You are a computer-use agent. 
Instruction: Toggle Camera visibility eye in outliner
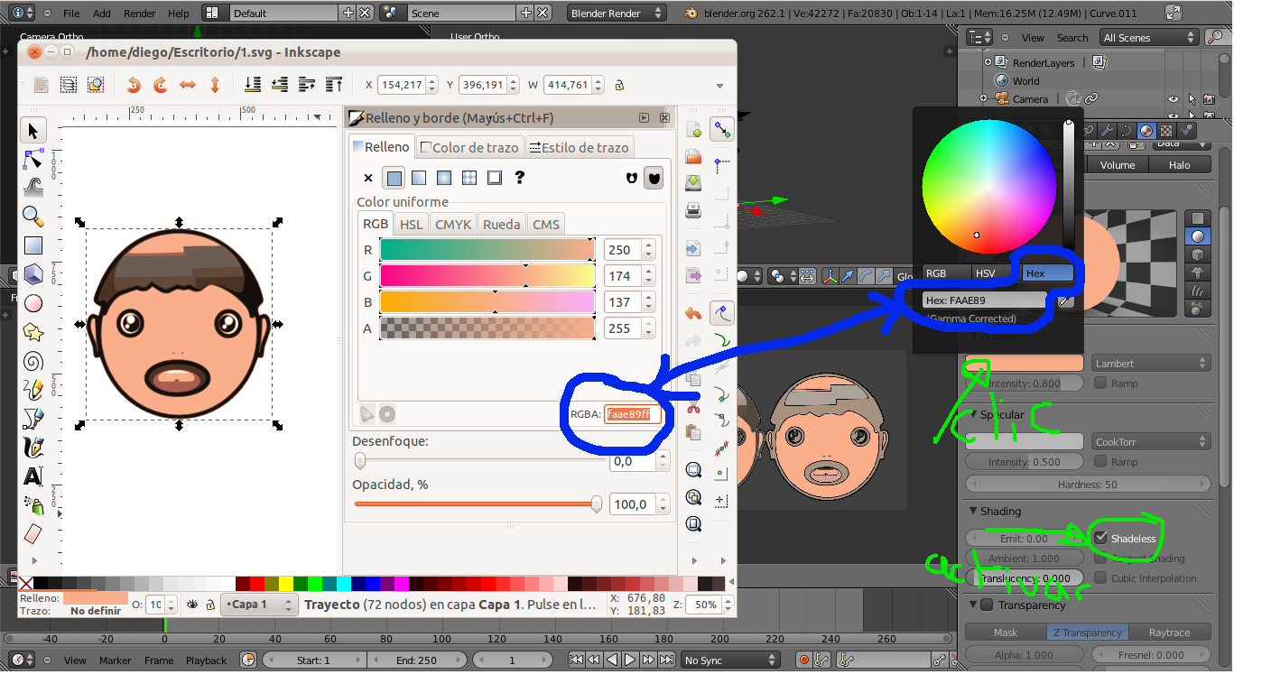1173,99
